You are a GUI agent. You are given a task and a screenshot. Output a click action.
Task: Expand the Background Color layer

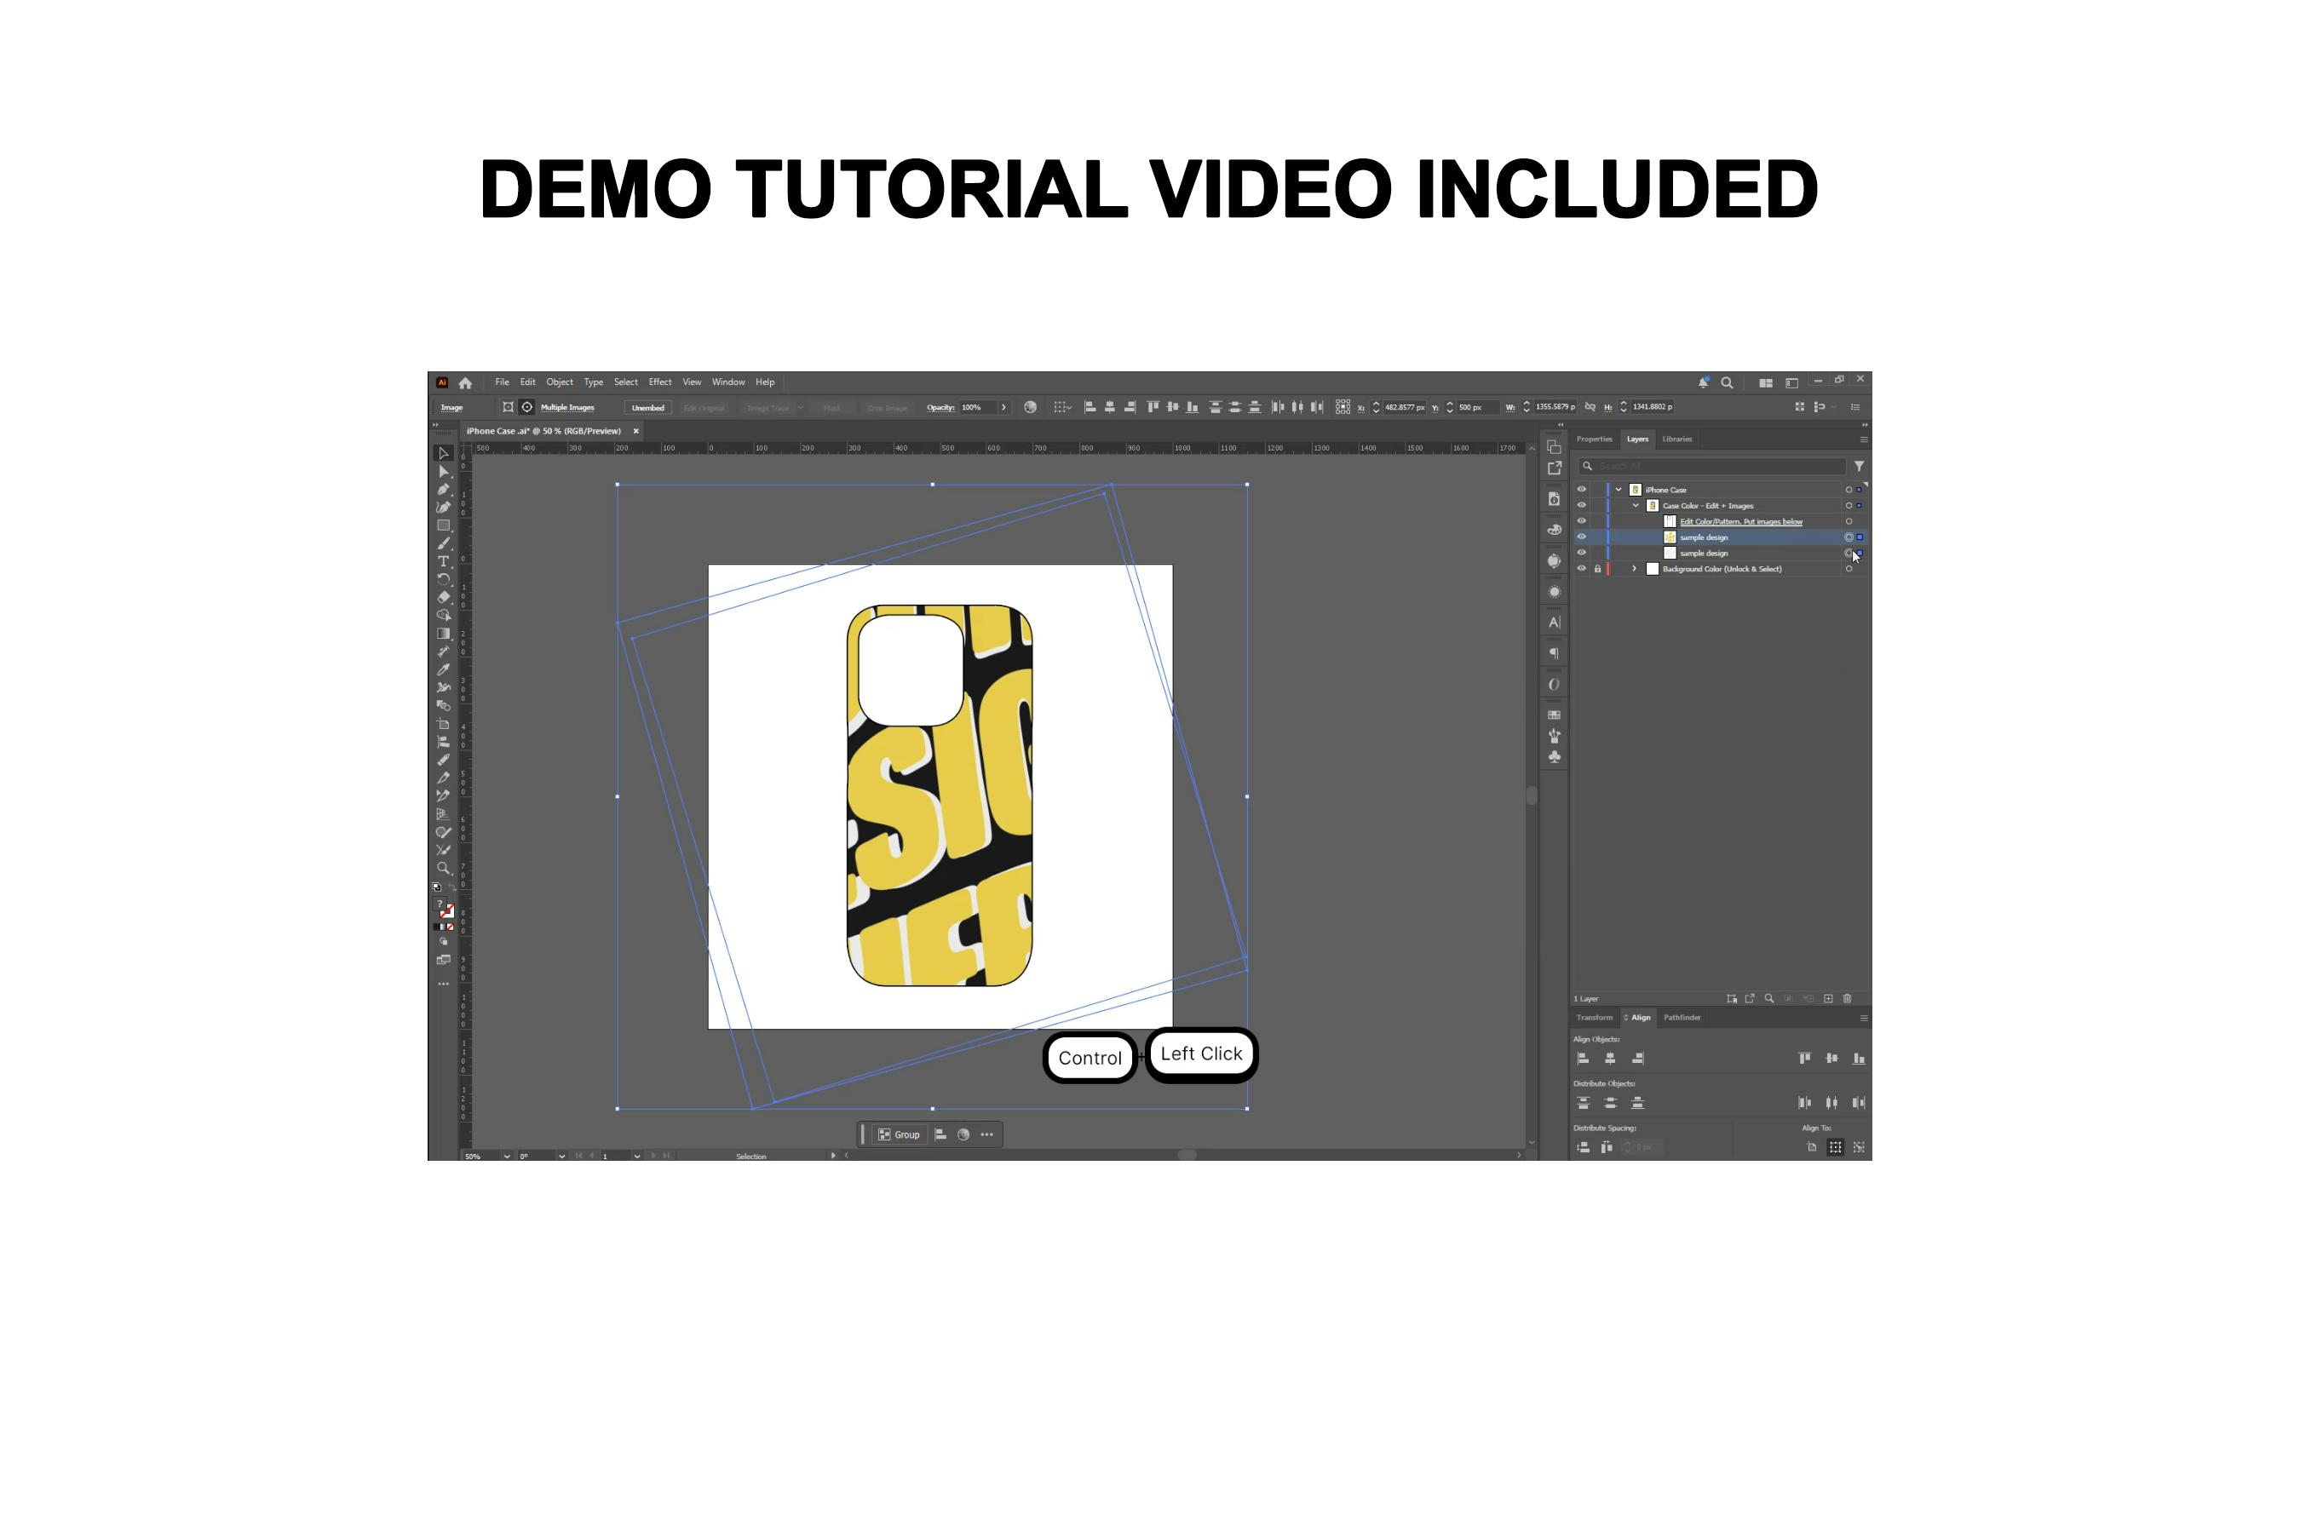[x=1634, y=568]
